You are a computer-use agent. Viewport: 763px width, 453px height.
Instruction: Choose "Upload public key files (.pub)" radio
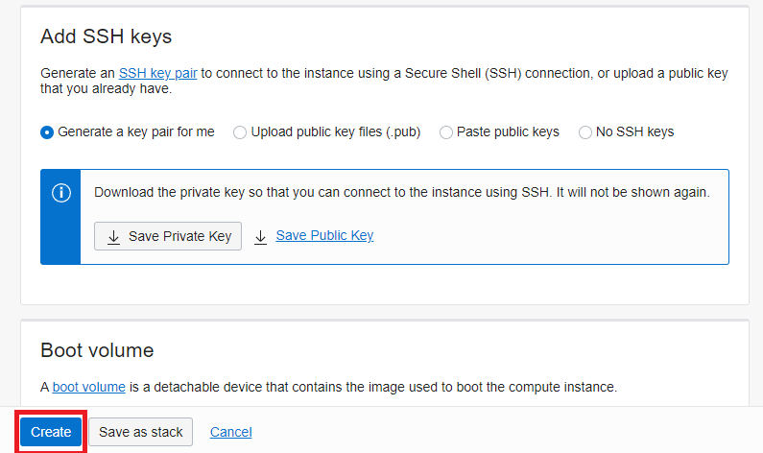point(240,132)
